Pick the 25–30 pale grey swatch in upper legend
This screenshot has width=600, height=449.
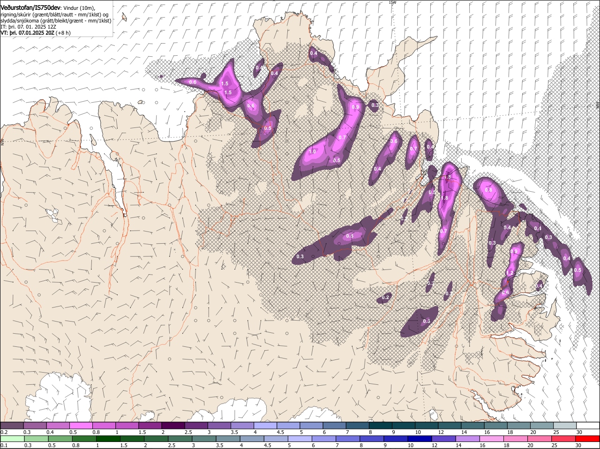(x=565, y=426)
